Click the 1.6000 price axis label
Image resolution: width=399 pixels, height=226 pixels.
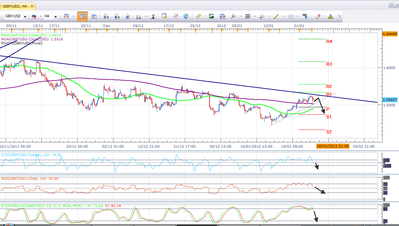pyautogui.click(x=389, y=67)
